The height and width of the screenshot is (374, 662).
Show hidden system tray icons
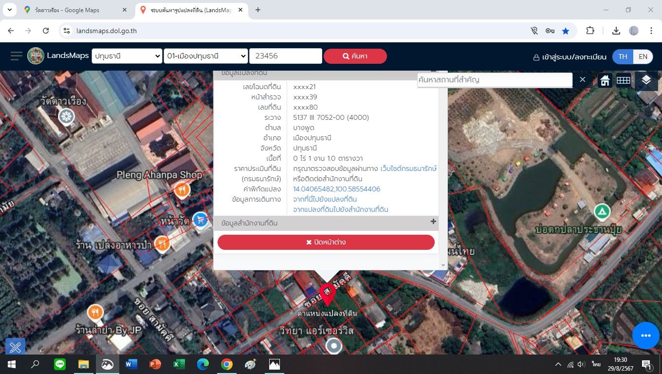pyautogui.click(x=558, y=364)
